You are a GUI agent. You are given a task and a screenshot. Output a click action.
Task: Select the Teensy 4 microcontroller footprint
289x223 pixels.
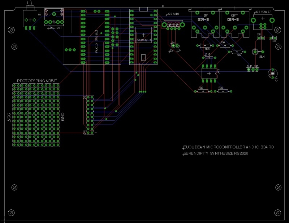143,36
